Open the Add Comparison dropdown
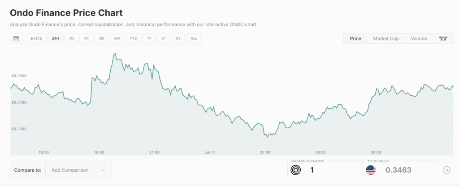 [x=78, y=170]
